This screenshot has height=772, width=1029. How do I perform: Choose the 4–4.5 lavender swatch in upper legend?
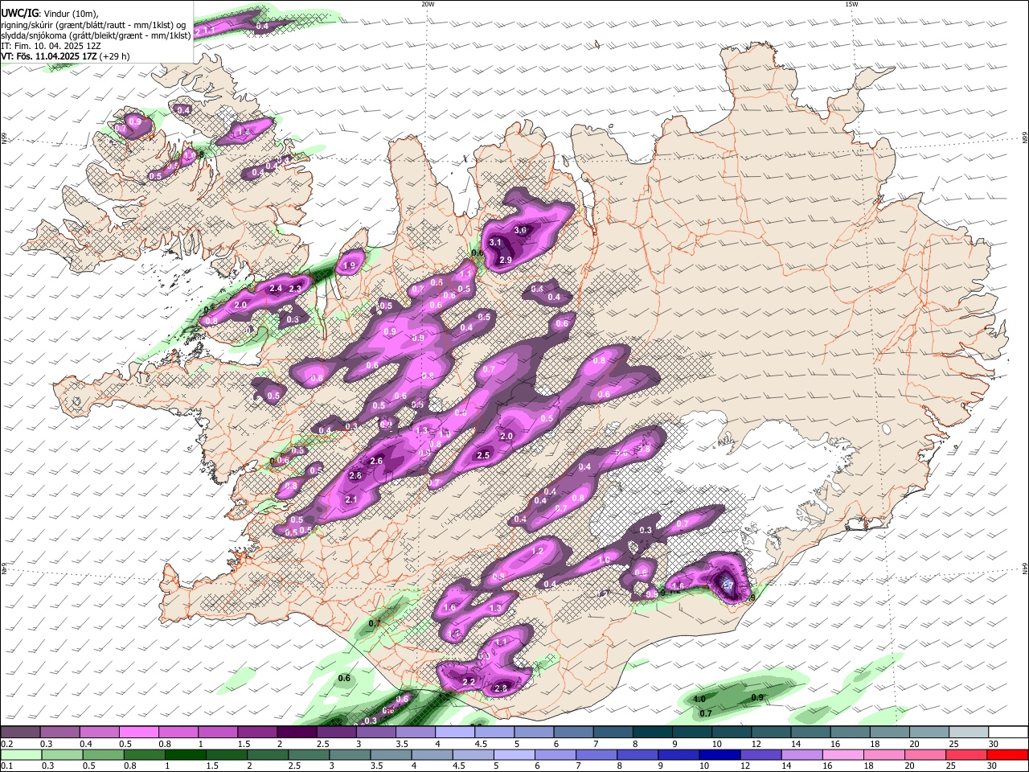click(455, 732)
